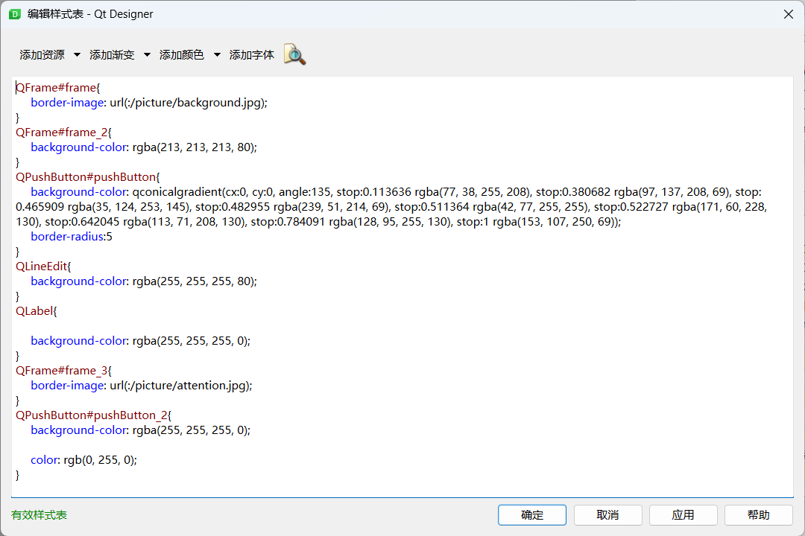
Task: Click the 添加字体 toolbar item
Action: tap(252, 54)
